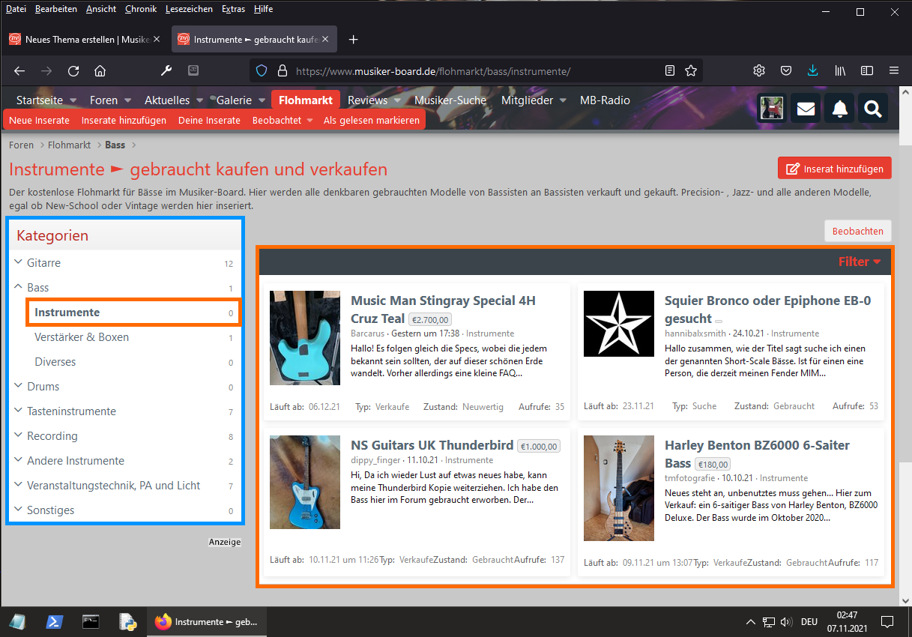Open 'Harley Benton BZ6000 6-Saiter Bass' listing
This screenshot has width=912, height=637.
tap(757, 454)
